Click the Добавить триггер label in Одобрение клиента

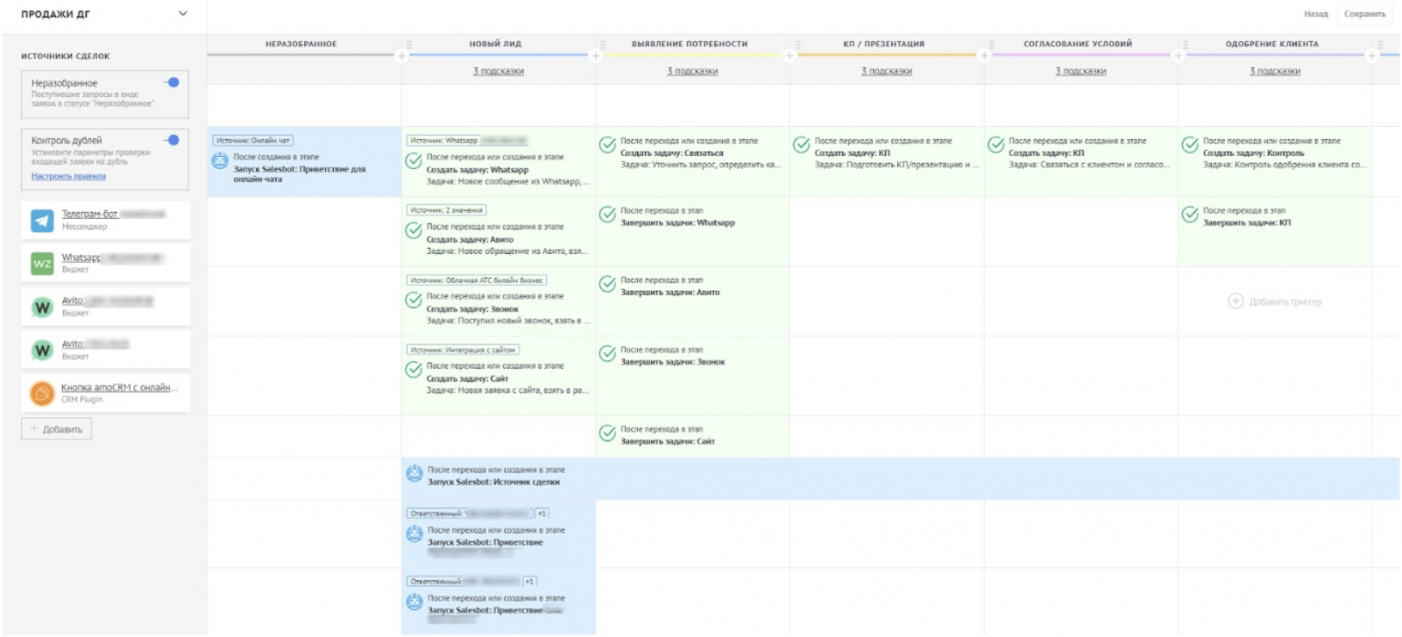click(x=1285, y=301)
